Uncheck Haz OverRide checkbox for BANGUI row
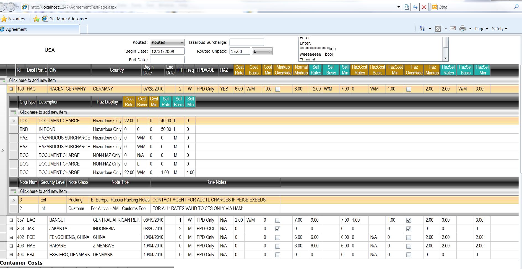The height and width of the screenshot is (269, 522). 409,220
